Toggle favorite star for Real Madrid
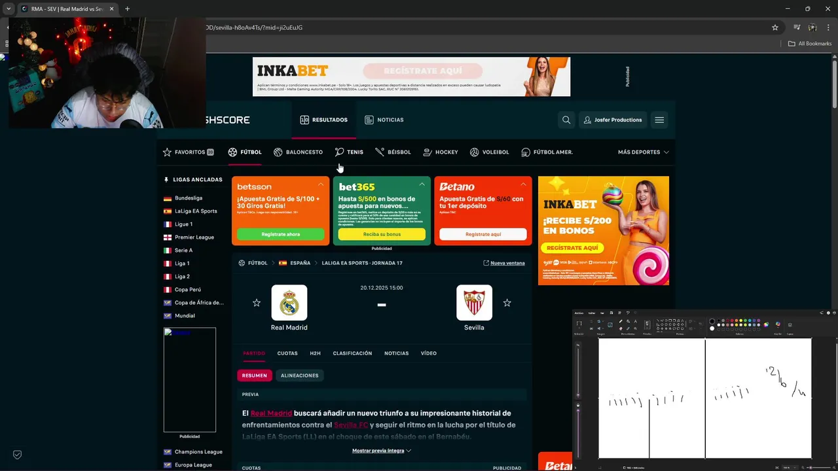The width and height of the screenshot is (838, 471). (x=257, y=303)
